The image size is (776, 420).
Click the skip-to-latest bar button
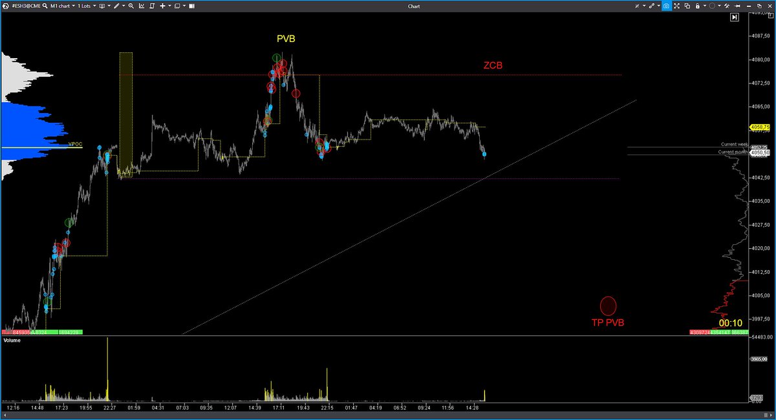735,17
